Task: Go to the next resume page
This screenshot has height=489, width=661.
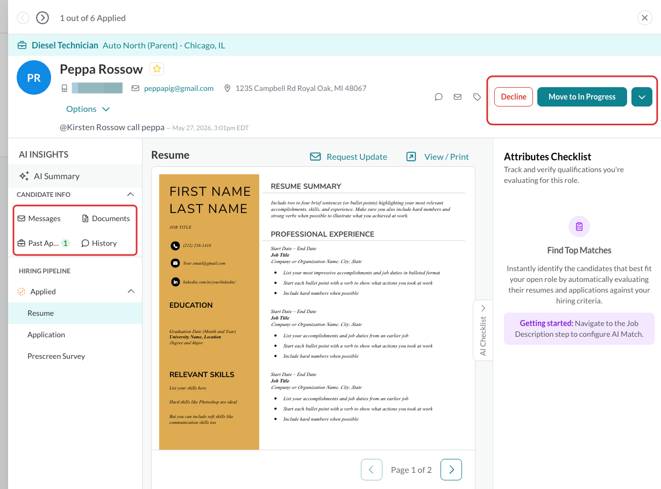Action: (451, 470)
